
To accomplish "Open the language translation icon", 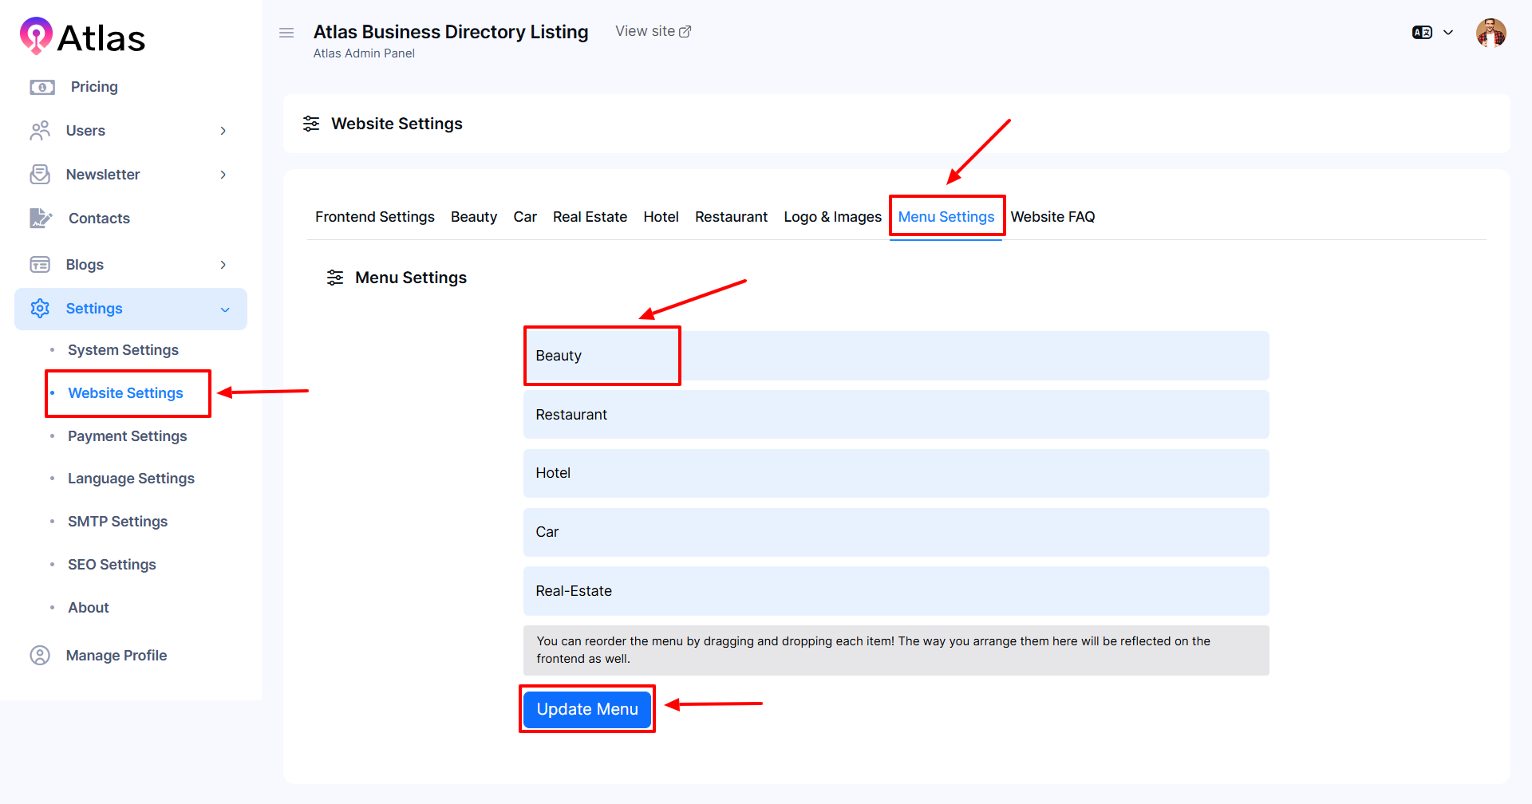I will pos(1422,33).
